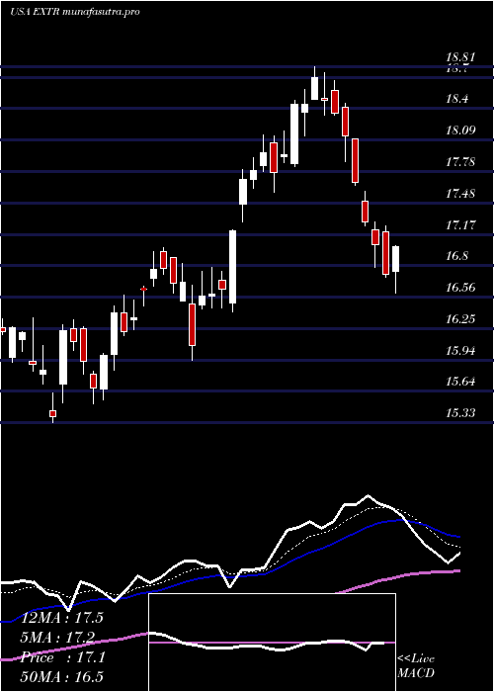Click the 15.94 price axis label

pyautogui.click(x=460, y=351)
